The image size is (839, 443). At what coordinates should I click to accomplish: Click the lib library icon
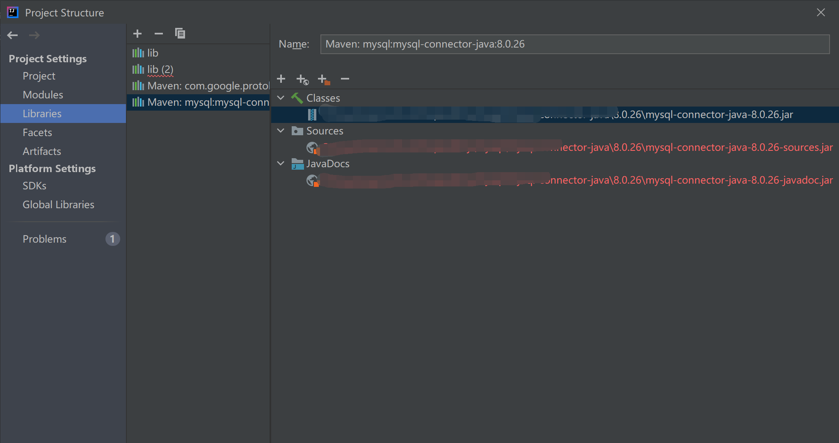pyautogui.click(x=138, y=53)
